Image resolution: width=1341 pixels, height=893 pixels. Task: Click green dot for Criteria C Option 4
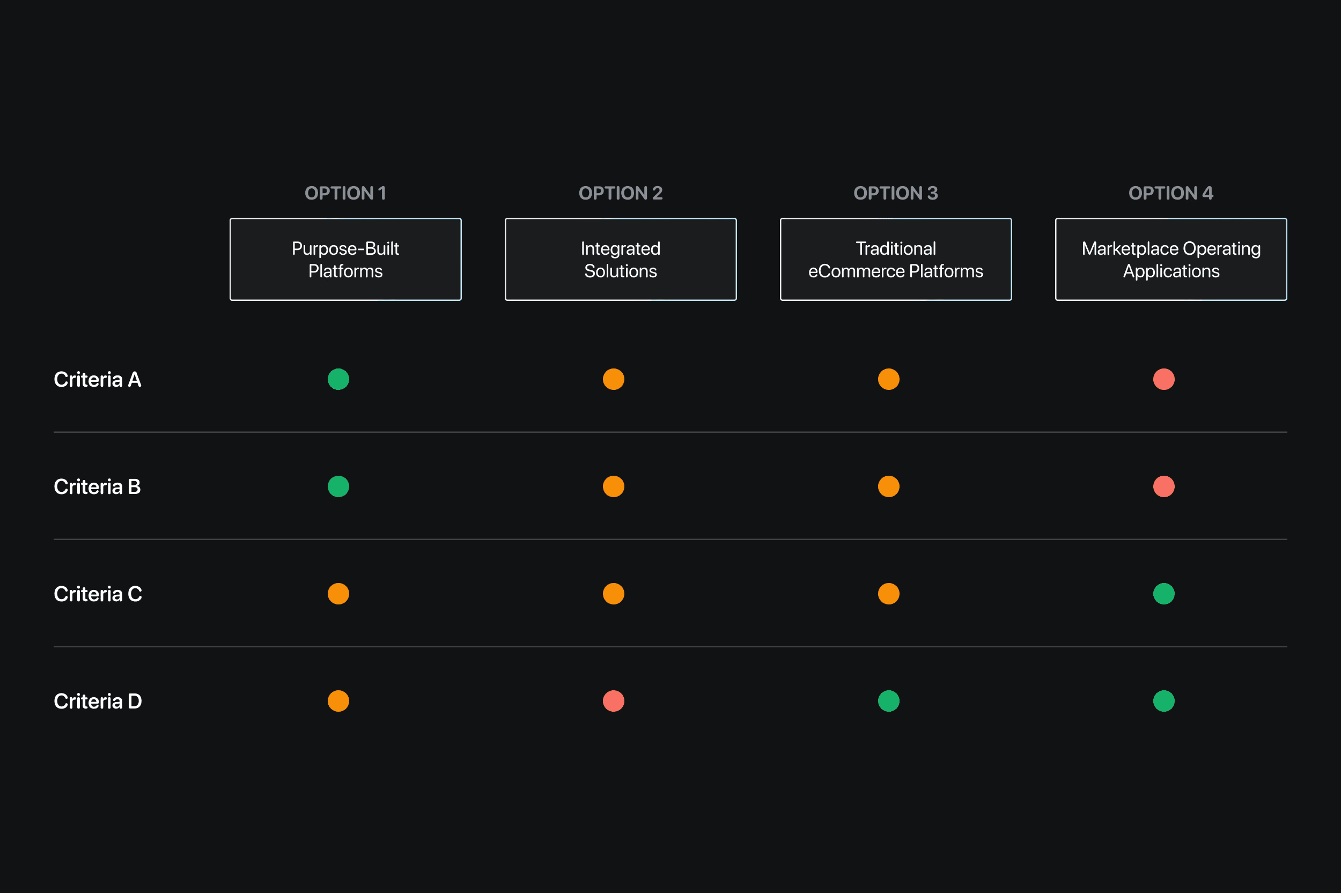point(1163,593)
